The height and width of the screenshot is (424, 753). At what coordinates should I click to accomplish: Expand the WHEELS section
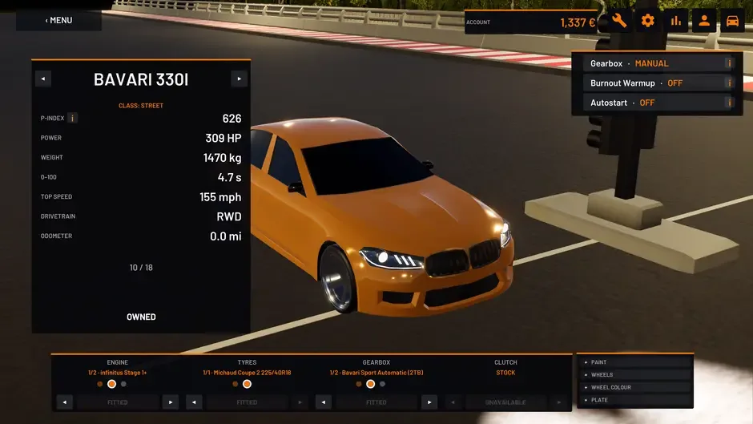point(635,375)
